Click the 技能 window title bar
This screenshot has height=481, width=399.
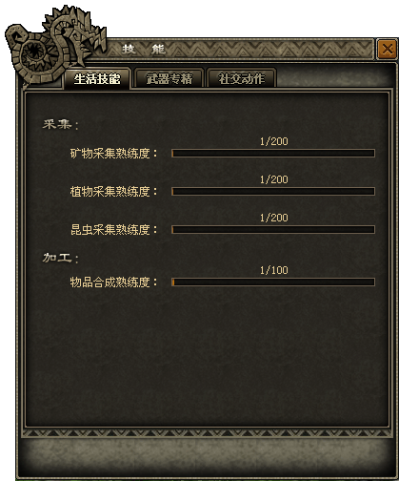[240, 49]
